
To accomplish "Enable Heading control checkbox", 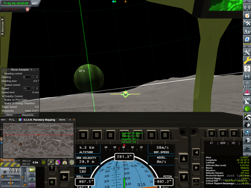I will tap(3, 74).
